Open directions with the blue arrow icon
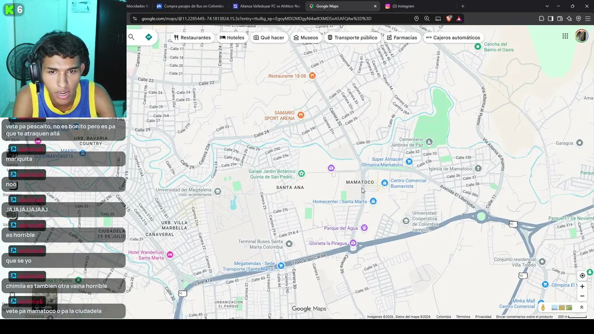 (x=148, y=37)
